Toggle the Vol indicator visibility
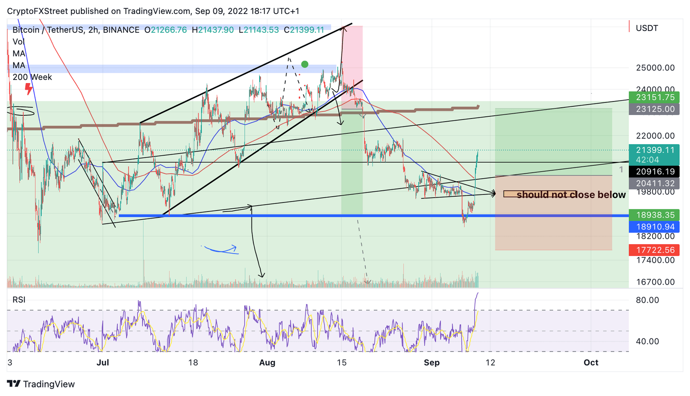 tap(19, 41)
